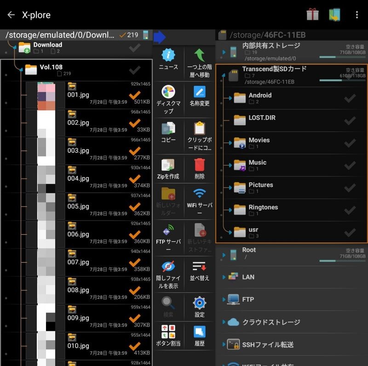Uncheck the mark on 005.jpg
This screenshot has height=366, width=368.
pyautogui.click(x=135, y=207)
